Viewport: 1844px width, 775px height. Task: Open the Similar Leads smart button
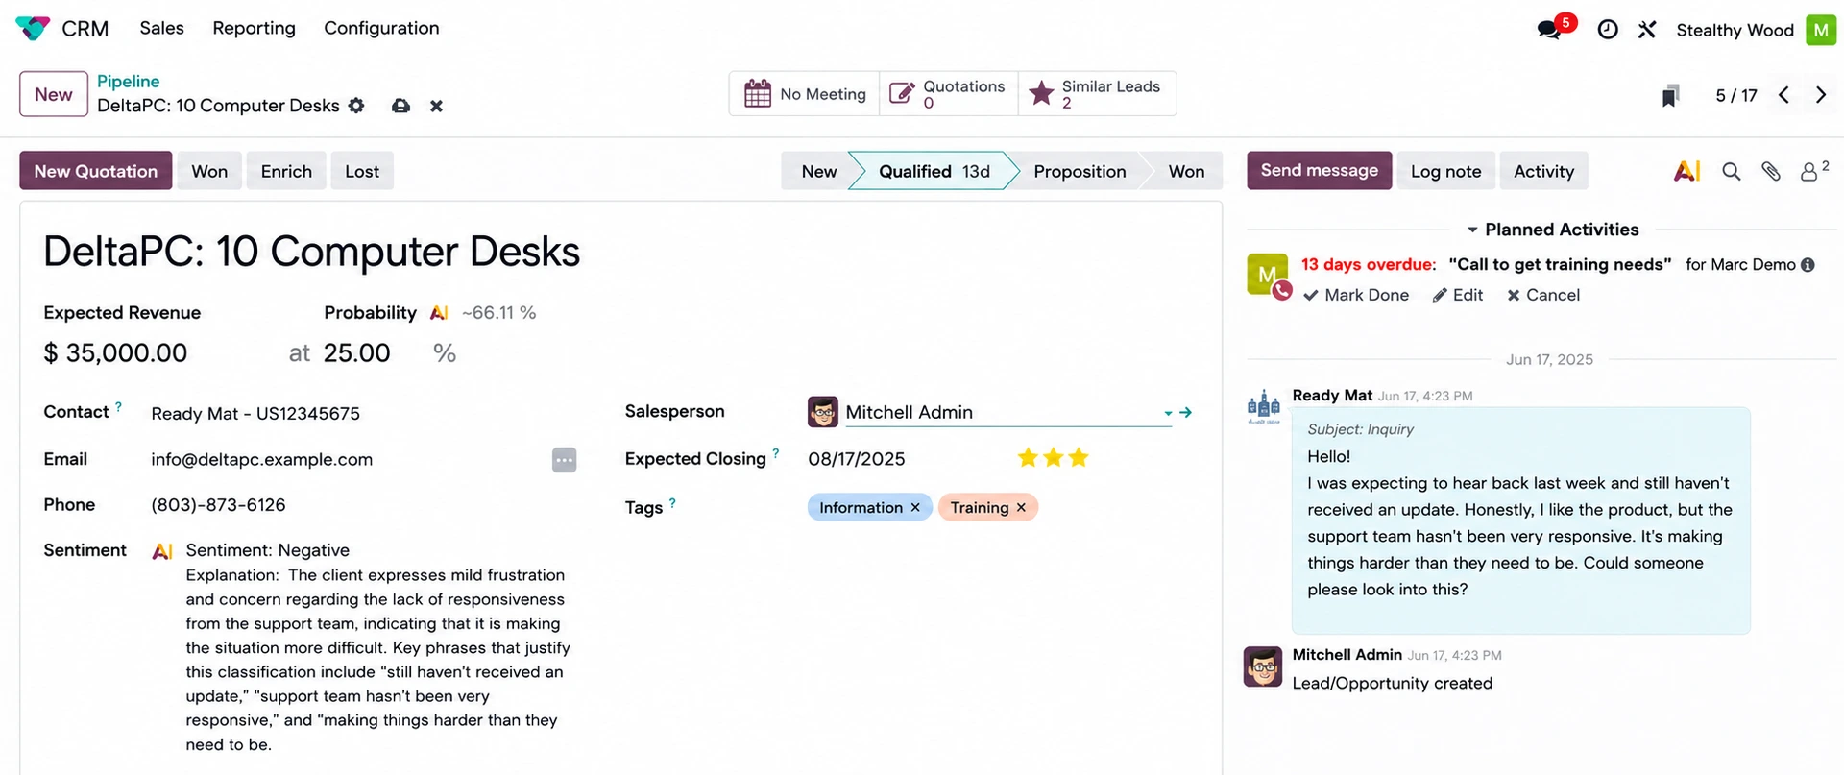[1097, 94]
